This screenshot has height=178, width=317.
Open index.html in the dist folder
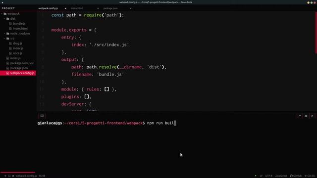point(20,29)
